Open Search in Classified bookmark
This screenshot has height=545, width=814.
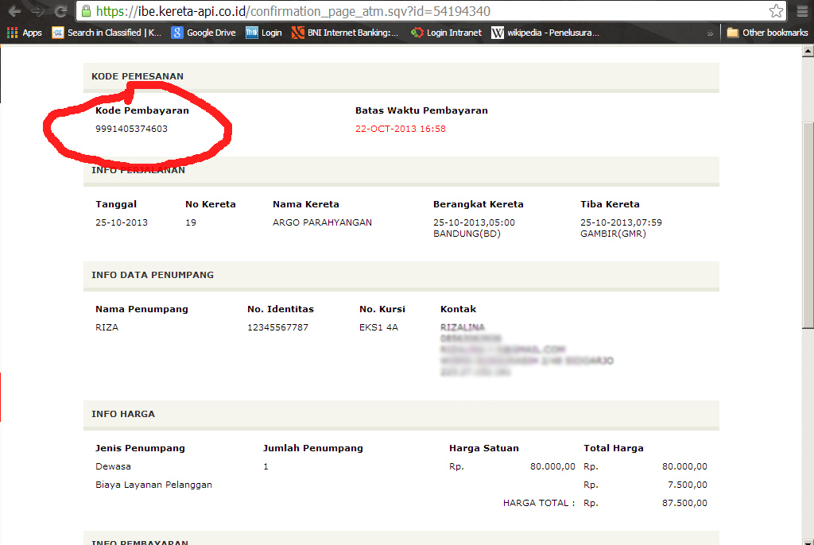click(x=107, y=33)
